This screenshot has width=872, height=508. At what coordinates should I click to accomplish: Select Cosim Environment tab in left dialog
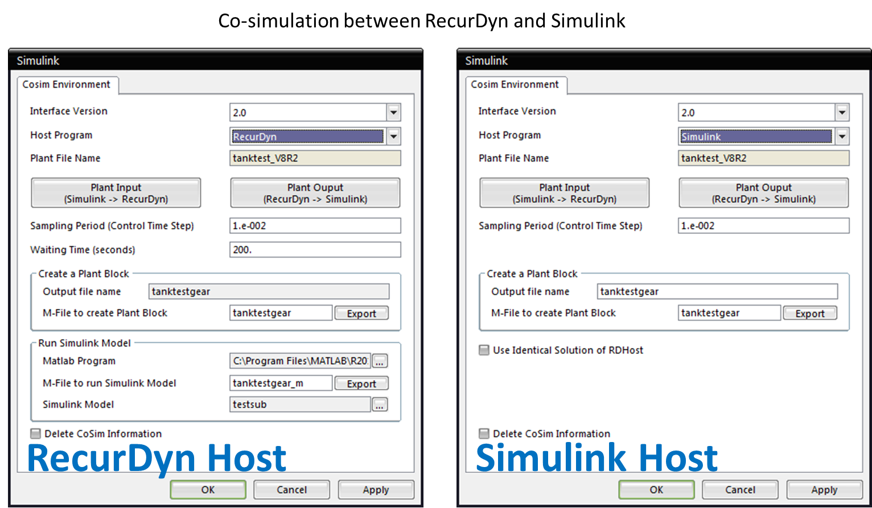tap(67, 84)
